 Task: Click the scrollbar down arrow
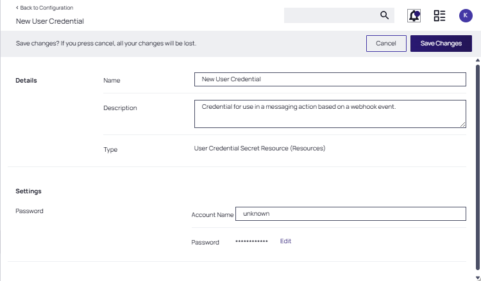tap(477, 277)
